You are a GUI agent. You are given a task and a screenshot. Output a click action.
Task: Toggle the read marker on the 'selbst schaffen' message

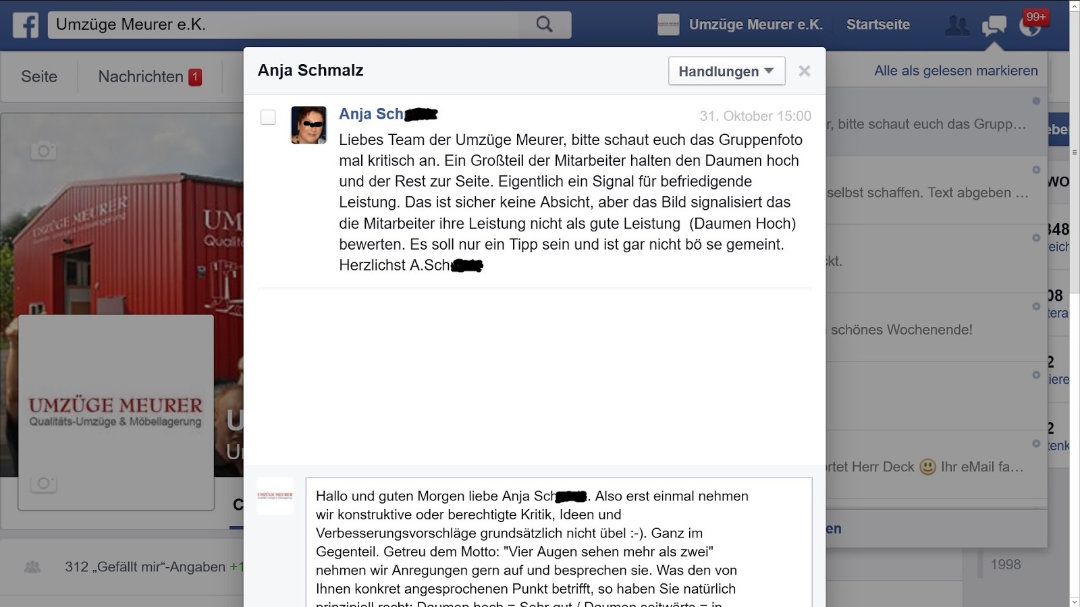1036,170
